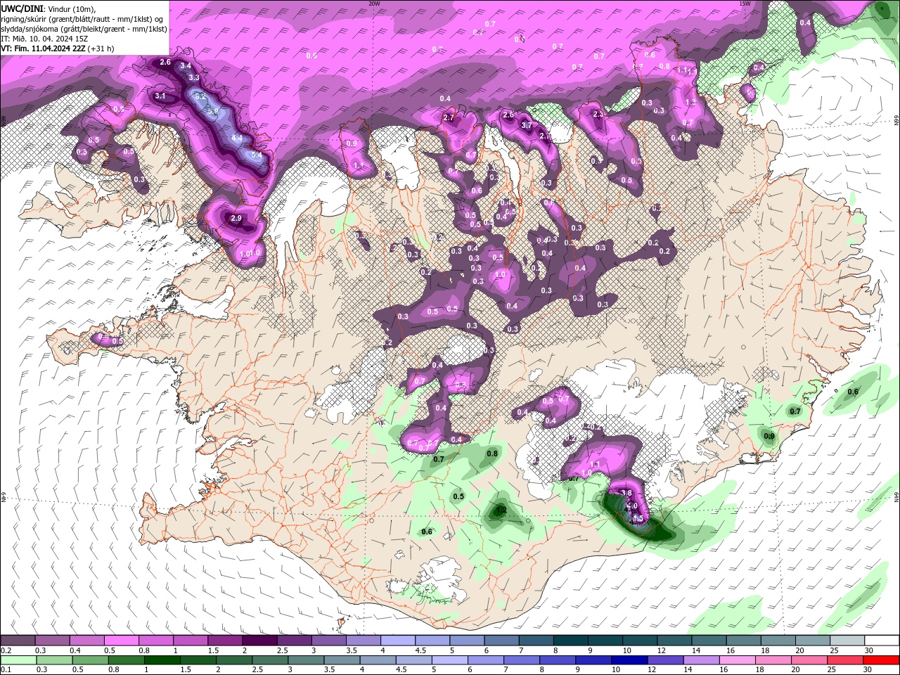
Task: Click the lower legend swatch starting at 3
Action: [304, 660]
